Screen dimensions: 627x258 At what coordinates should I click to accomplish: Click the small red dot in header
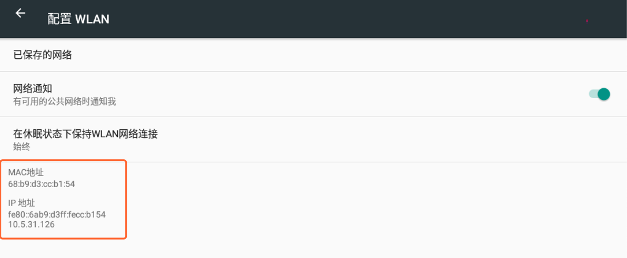(586, 20)
